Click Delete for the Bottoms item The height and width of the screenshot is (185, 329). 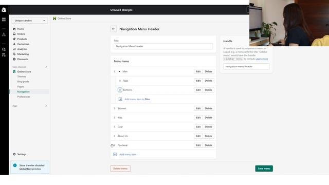point(208,90)
